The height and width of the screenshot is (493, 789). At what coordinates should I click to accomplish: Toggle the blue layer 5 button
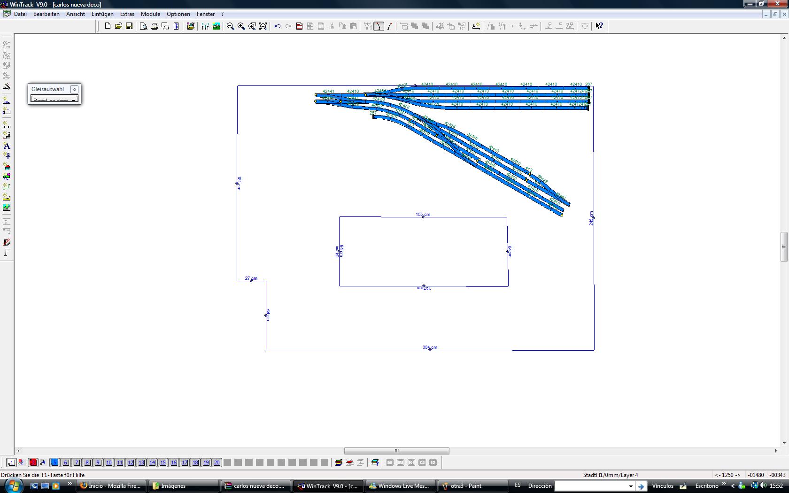tap(54, 462)
